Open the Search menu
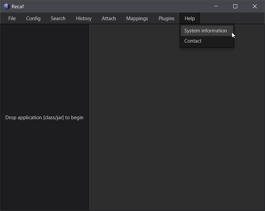This screenshot has width=265, height=211. click(58, 18)
